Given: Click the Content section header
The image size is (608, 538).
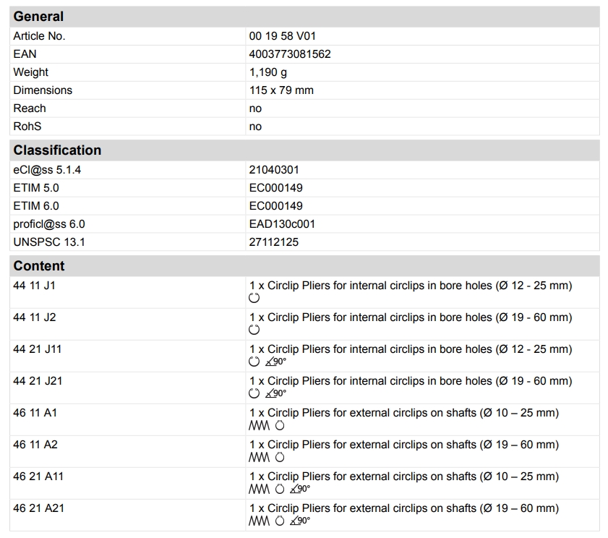Looking at the screenshot, I should 39,266.
